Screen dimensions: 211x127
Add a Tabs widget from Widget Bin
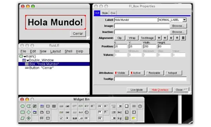[42, 112]
